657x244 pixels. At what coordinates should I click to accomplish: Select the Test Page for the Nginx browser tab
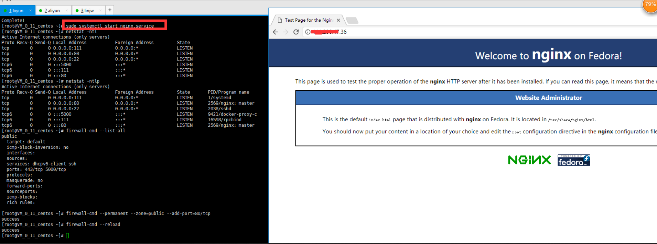click(308, 20)
